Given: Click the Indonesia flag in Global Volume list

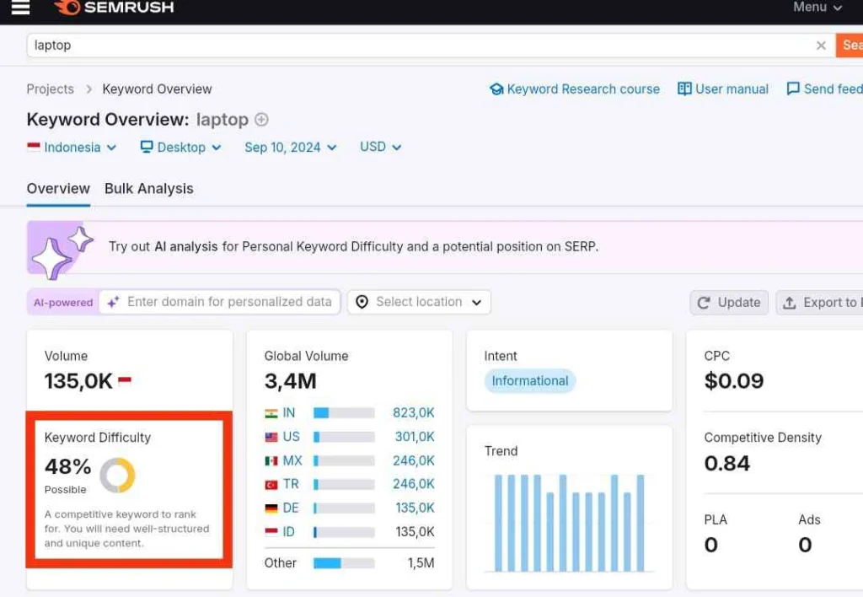Looking at the screenshot, I should pos(271,532).
